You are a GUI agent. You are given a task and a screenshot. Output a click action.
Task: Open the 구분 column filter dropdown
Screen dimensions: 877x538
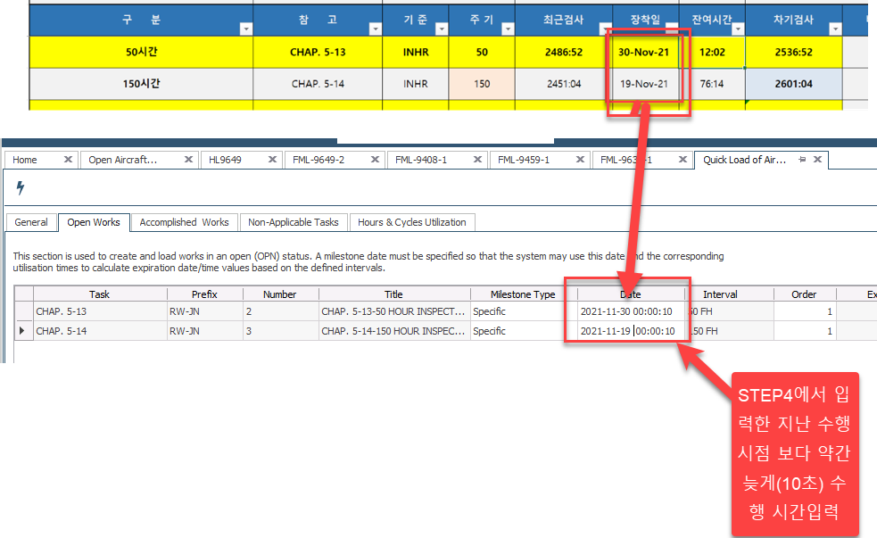point(245,29)
